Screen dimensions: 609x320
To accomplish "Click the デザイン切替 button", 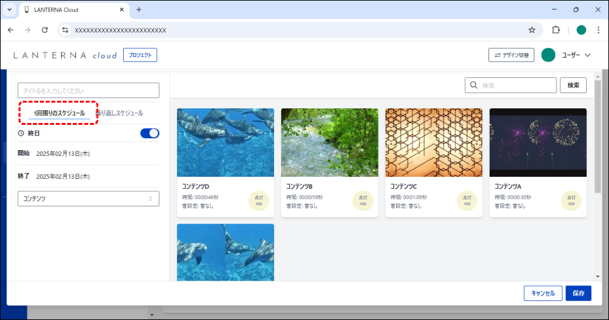I will click(511, 55).
